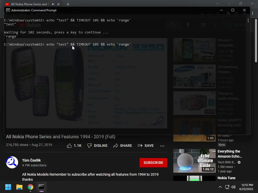Maximize the Command Prompt window
Image resolution: width=258 pixels, height=193 pixels.
(x=233, y=10)
